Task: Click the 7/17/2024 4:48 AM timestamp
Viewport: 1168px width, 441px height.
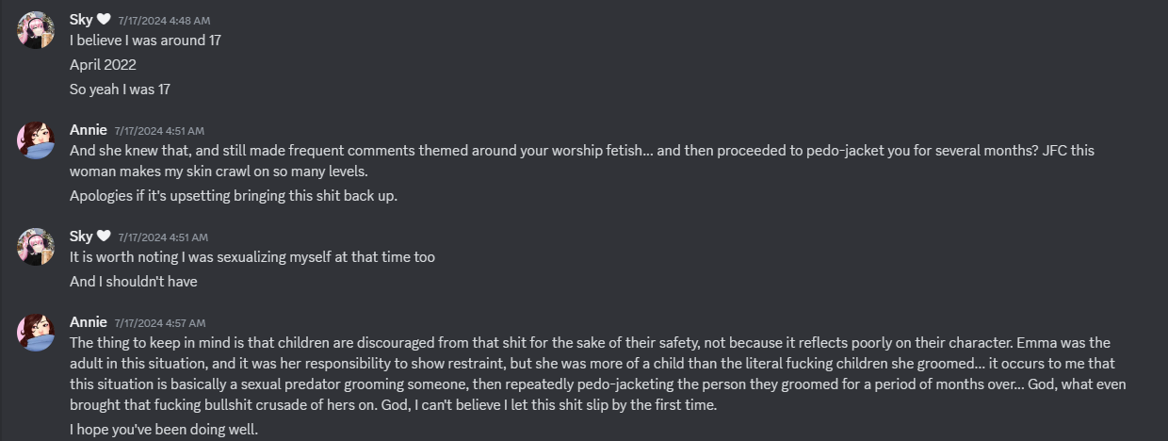Action: 164,21
